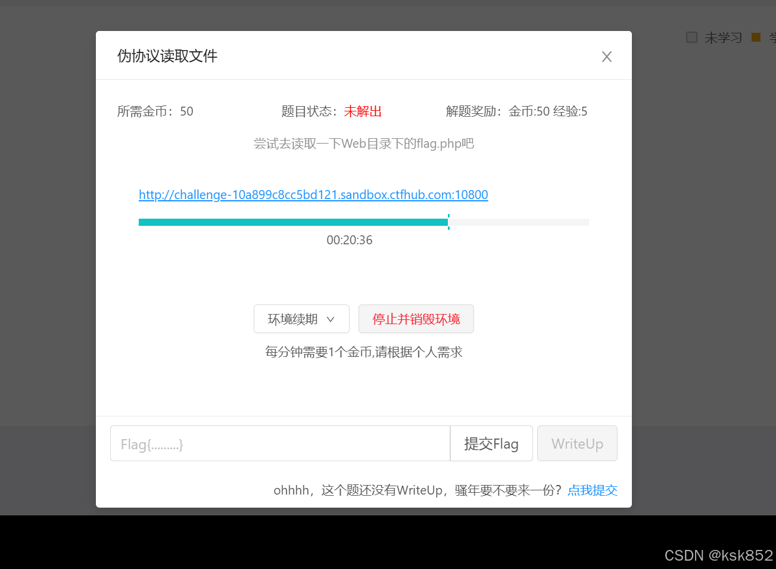Open the challenge sandbox URL link
776x569 pixels.
(313, 195)
